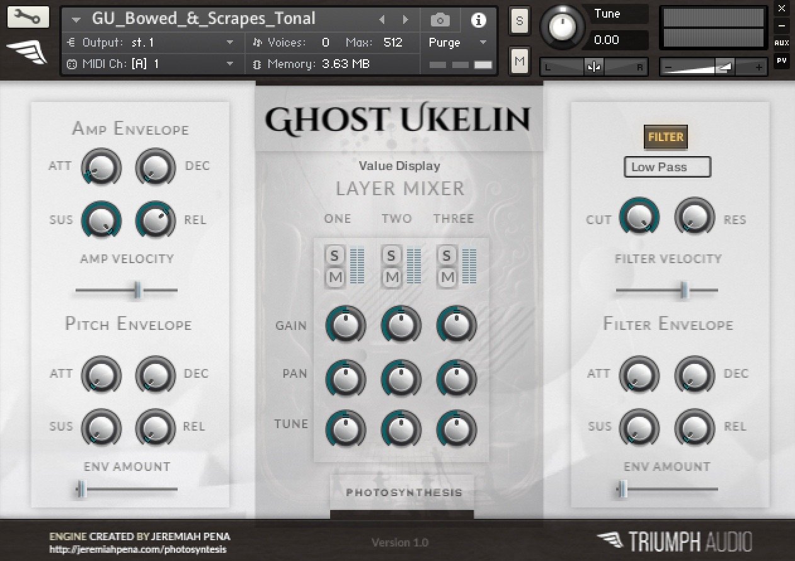Mute layer ONE

pos(335,276)
